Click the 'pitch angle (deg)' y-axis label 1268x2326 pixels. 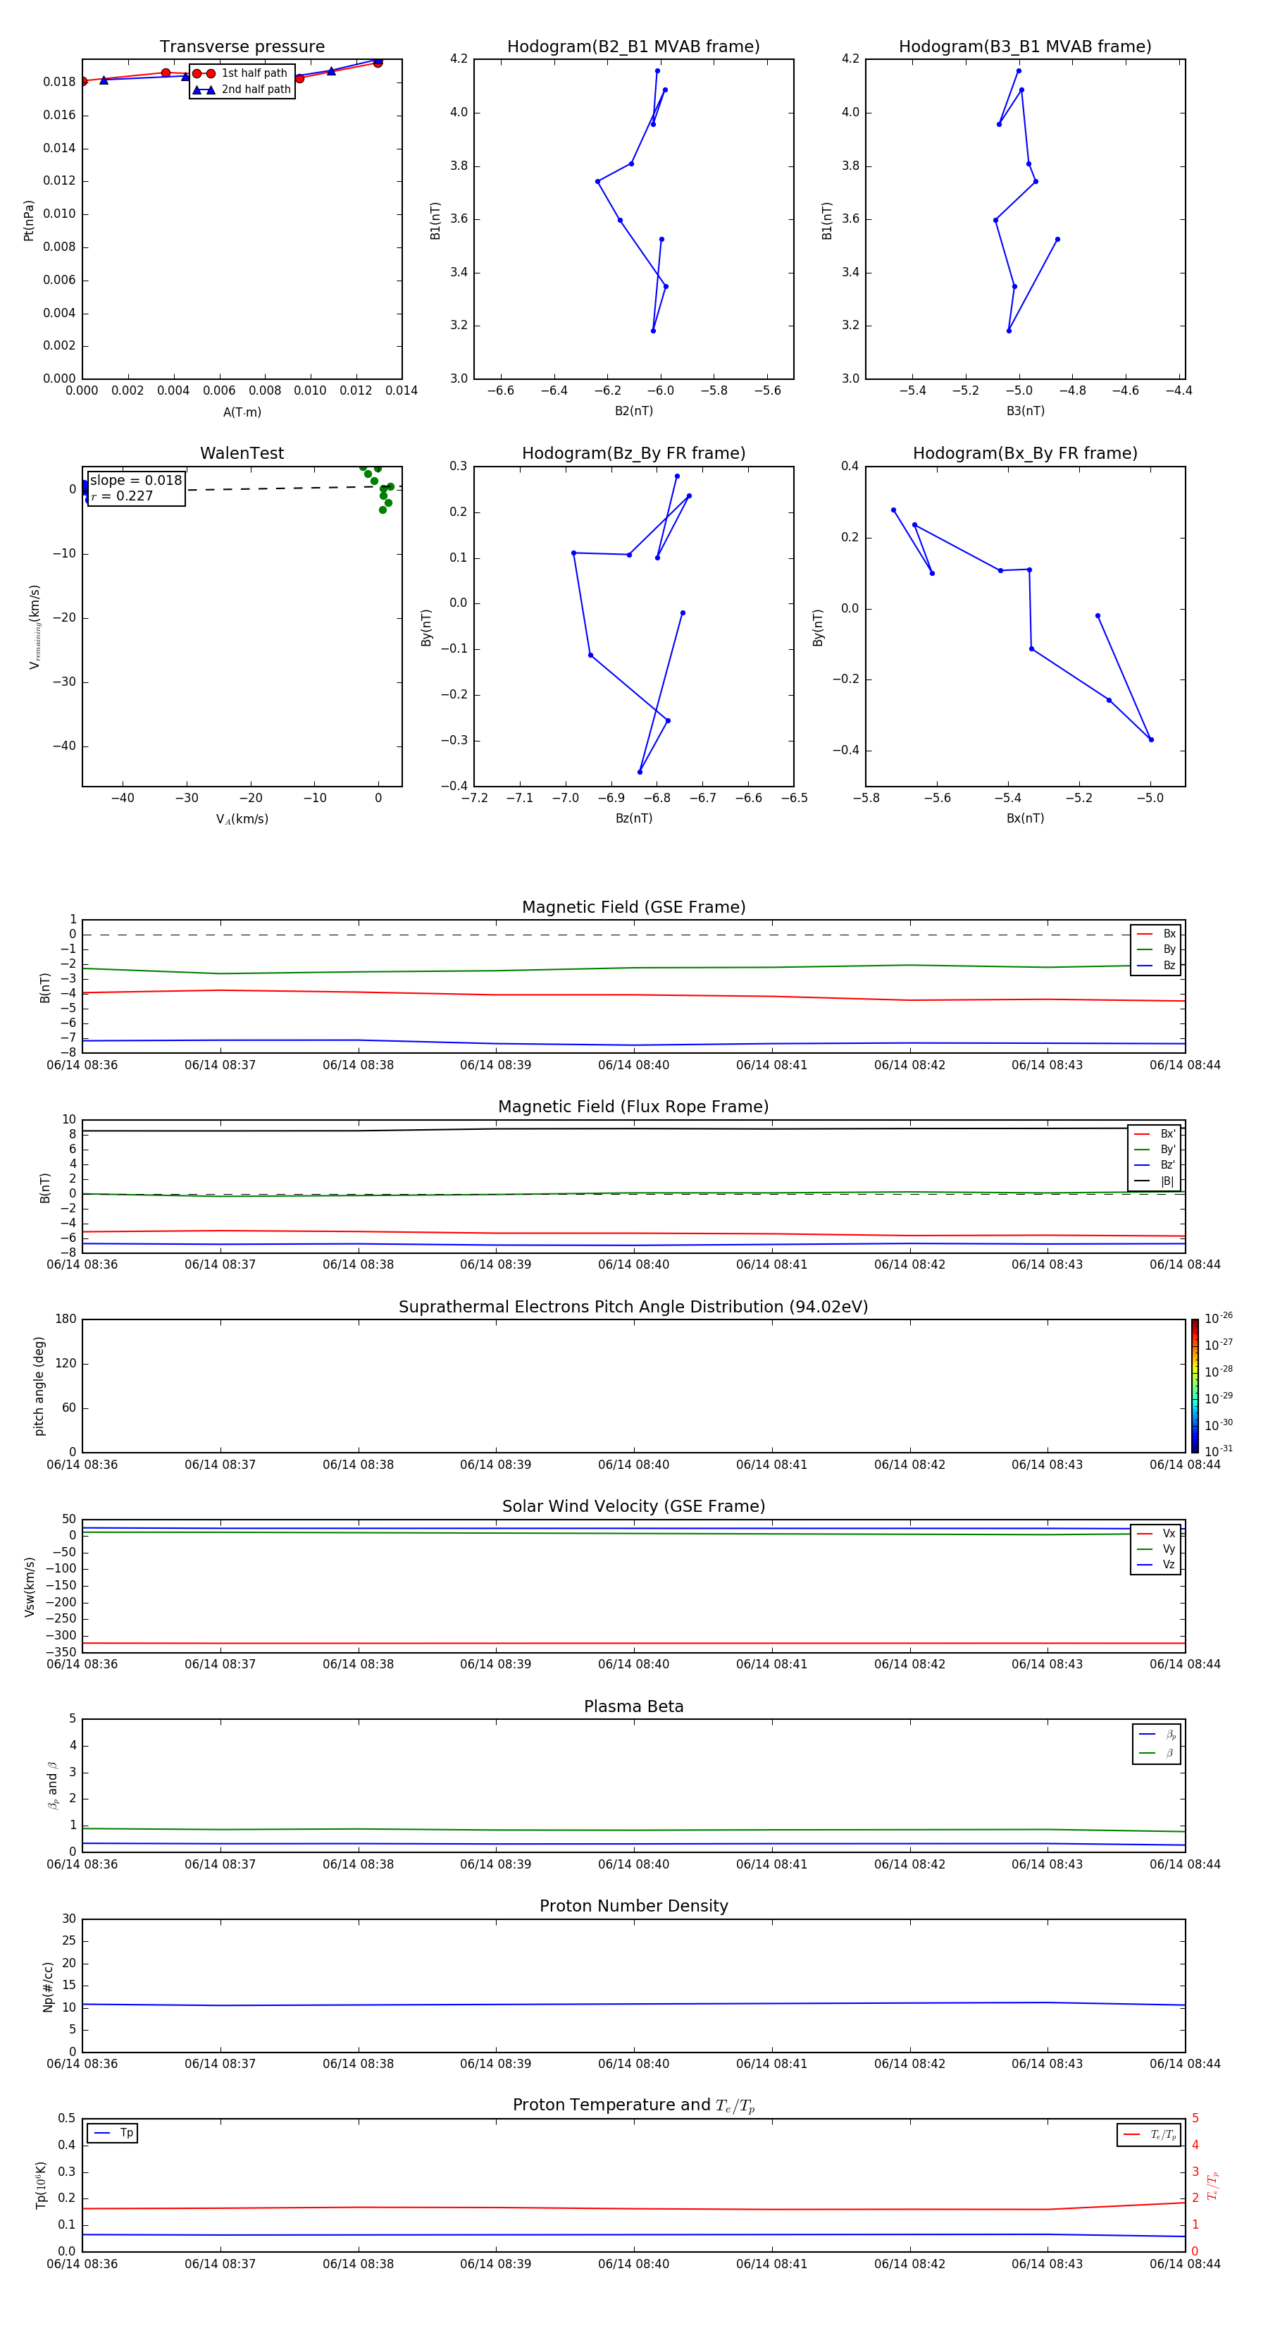click(x=39, y=1386)
